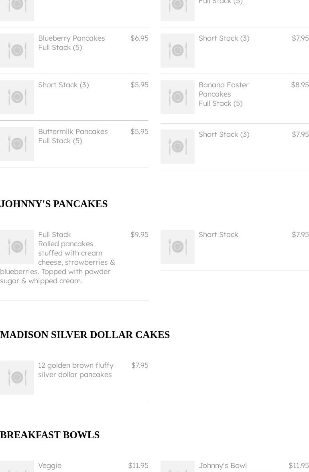
Task: Click Banana Foster Pancakes placeholder icon
Action: tap(177, 97)
